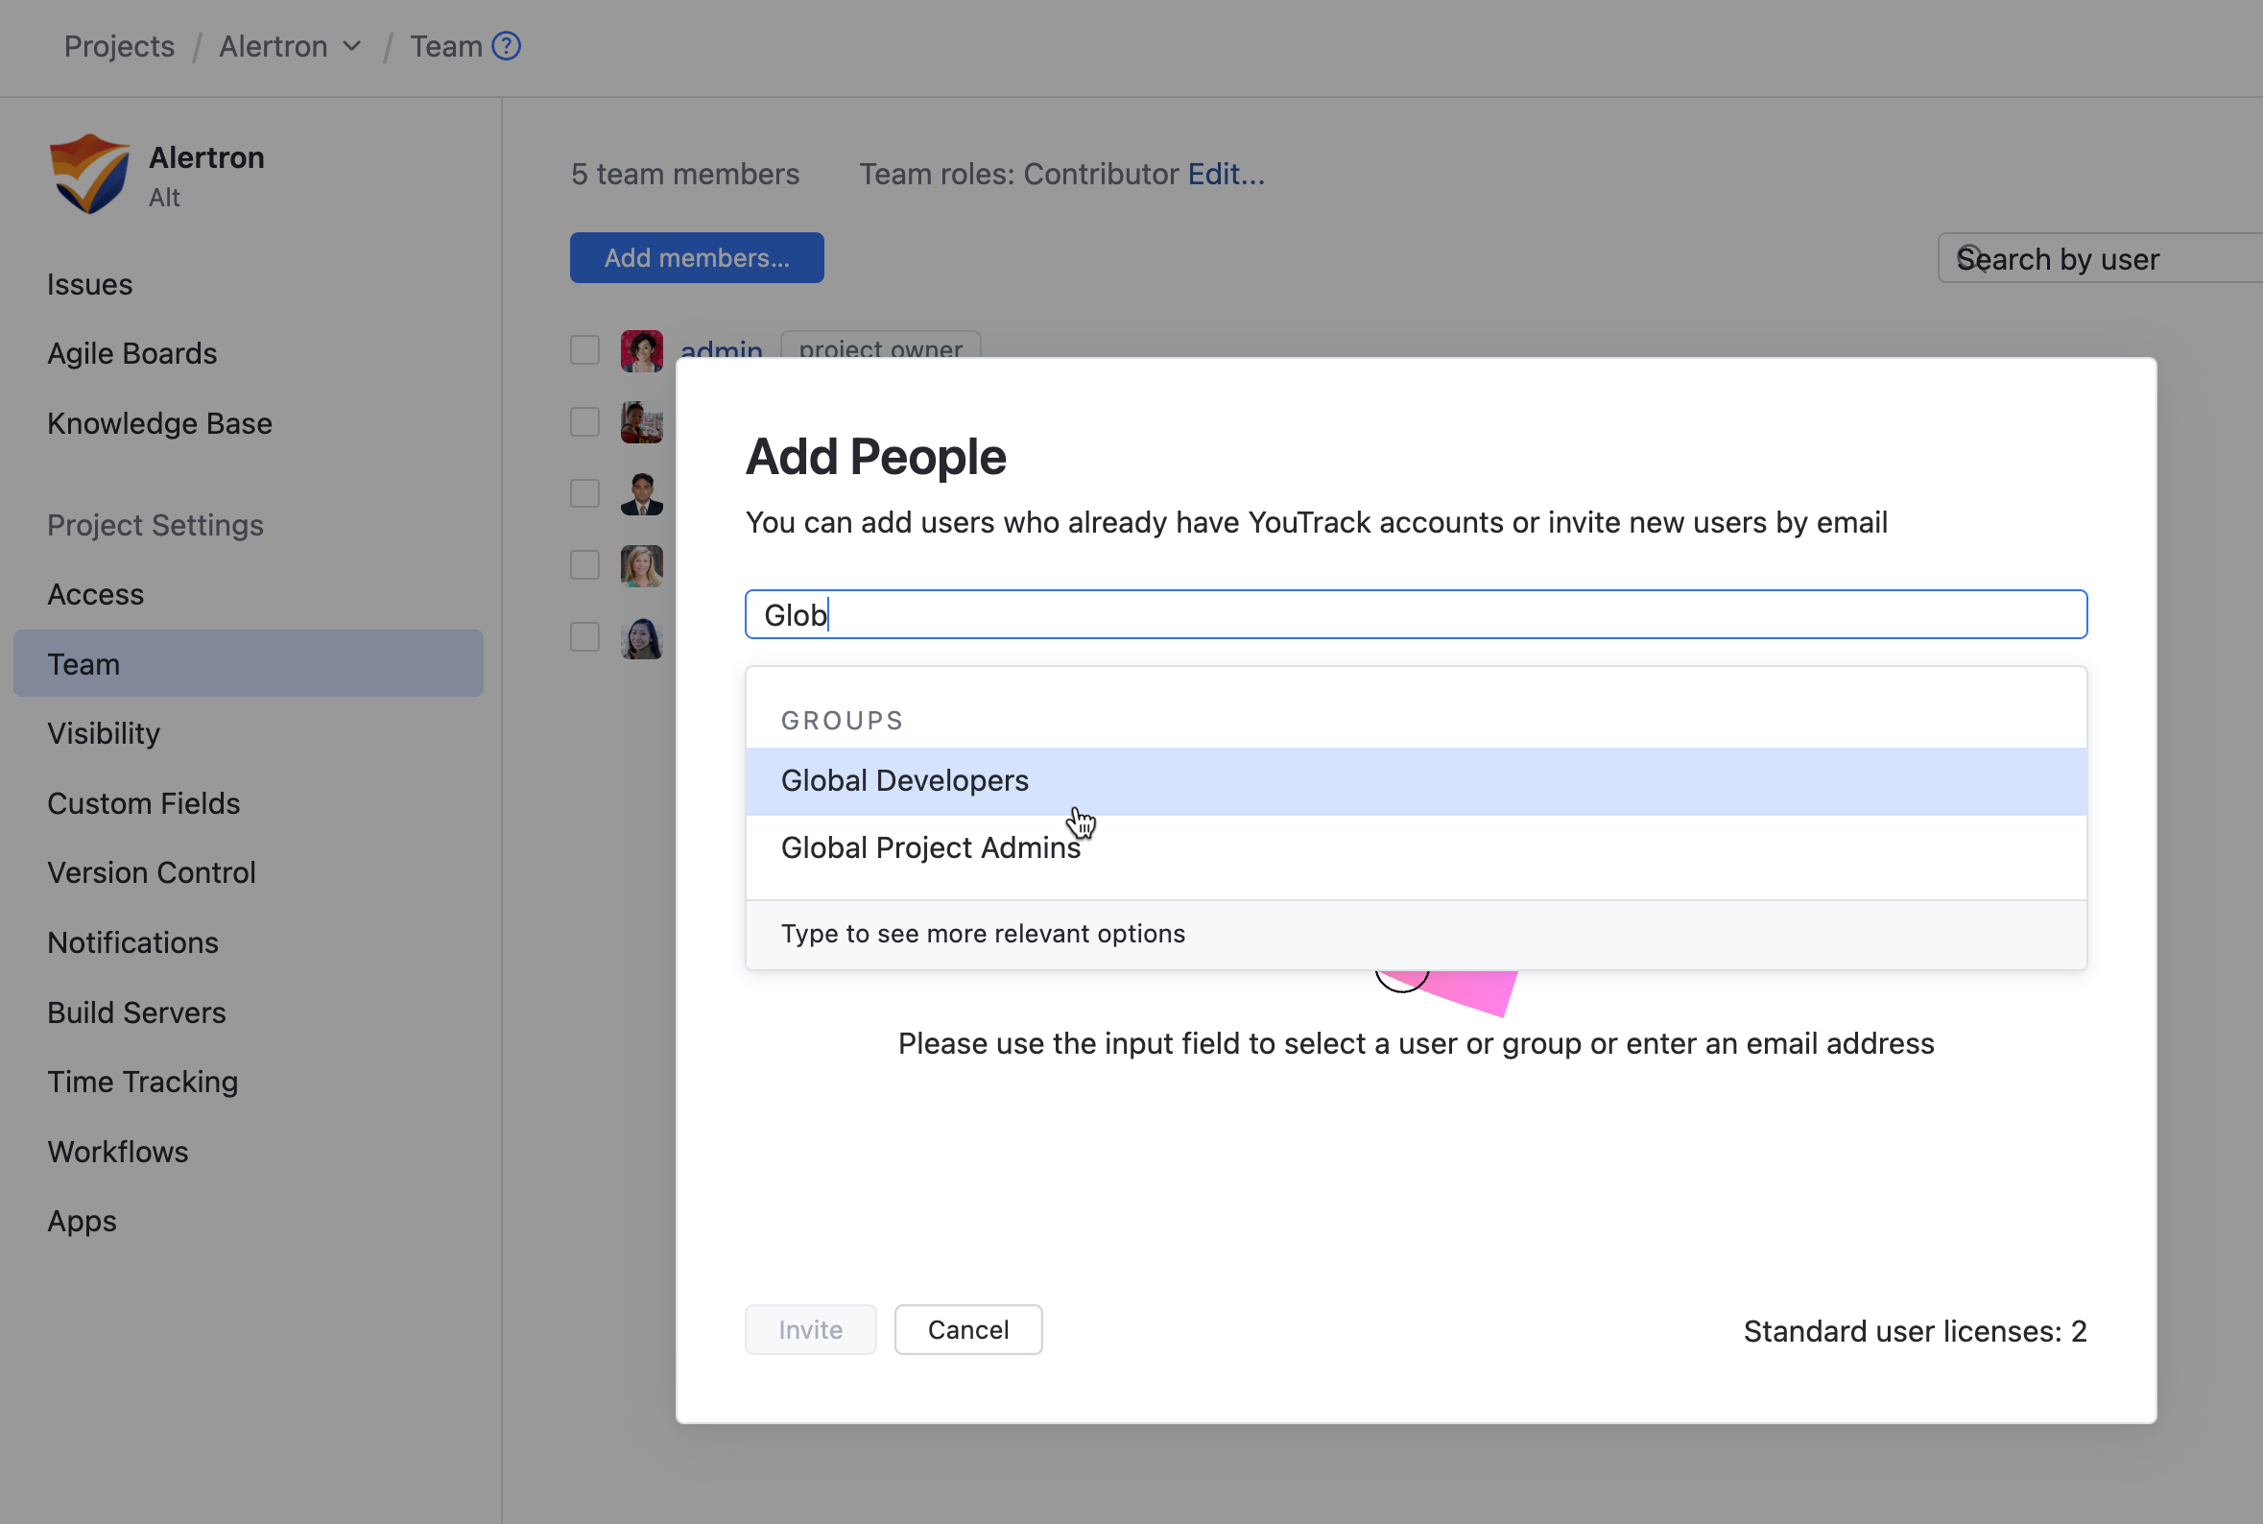
Task: Open the fourth team member's avatar photo
Action: (641, 564)
